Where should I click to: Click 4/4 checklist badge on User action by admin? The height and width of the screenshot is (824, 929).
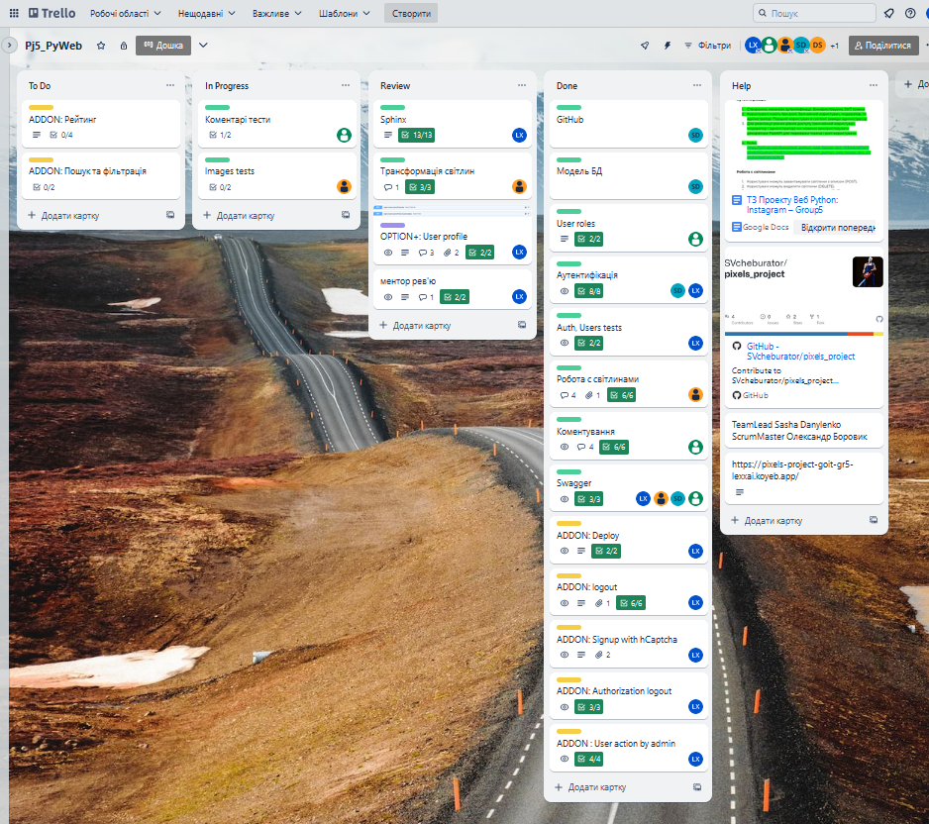point(589,759)
